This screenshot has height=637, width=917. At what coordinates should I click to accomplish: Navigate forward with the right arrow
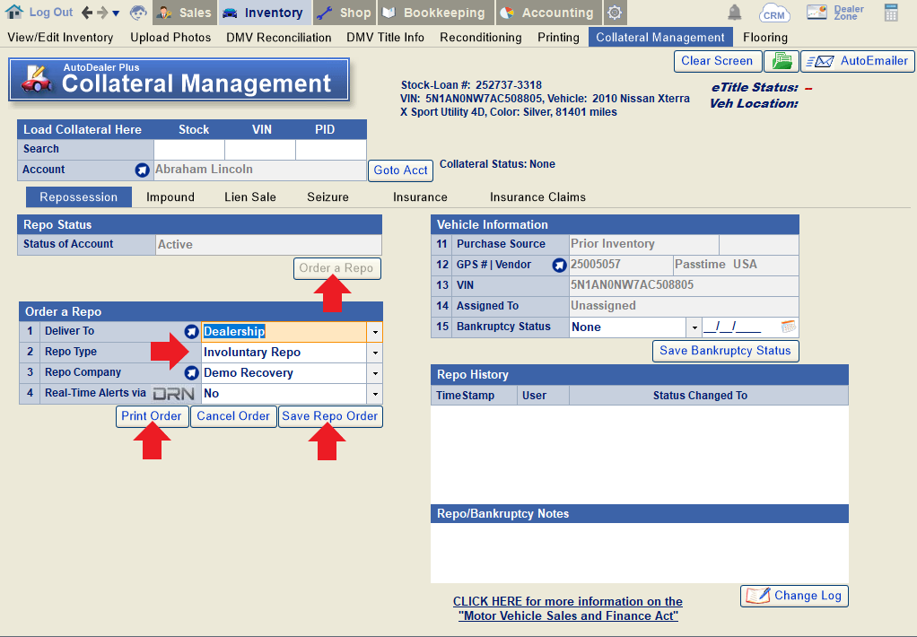click(101, 13)
